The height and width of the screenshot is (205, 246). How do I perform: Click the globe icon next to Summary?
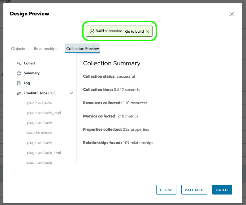click(x=19, y=73)
